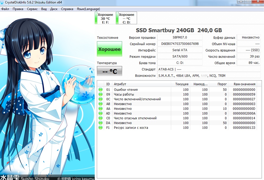Click raw value 000000000003 in row A8
The width and height of the screenshot is (264, 180).
244,104
